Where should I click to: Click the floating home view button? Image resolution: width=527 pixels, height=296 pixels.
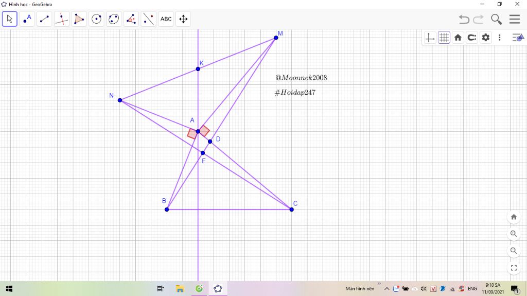514,217
